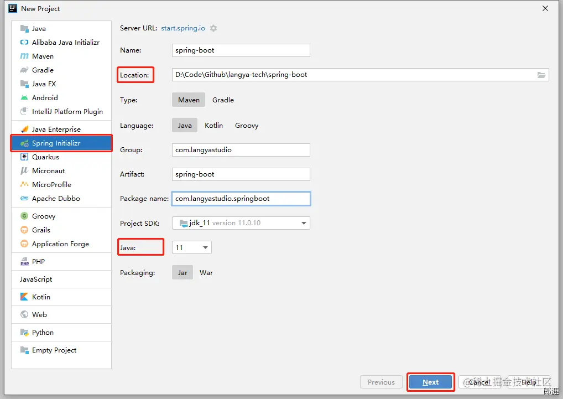
Task: Click the Web globe icon
Action: pos(24,314)
